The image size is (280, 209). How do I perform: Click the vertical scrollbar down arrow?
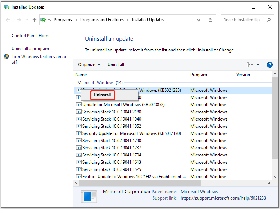(x=275, y=177)
